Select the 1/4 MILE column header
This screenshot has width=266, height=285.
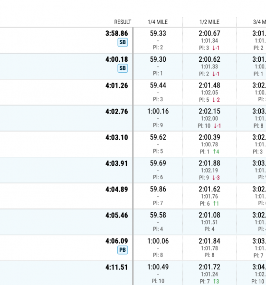click(158, 22)
